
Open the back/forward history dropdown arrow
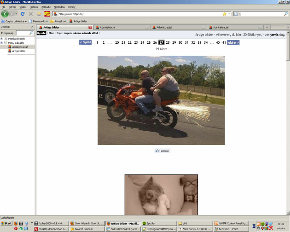[x=16, y=14]
